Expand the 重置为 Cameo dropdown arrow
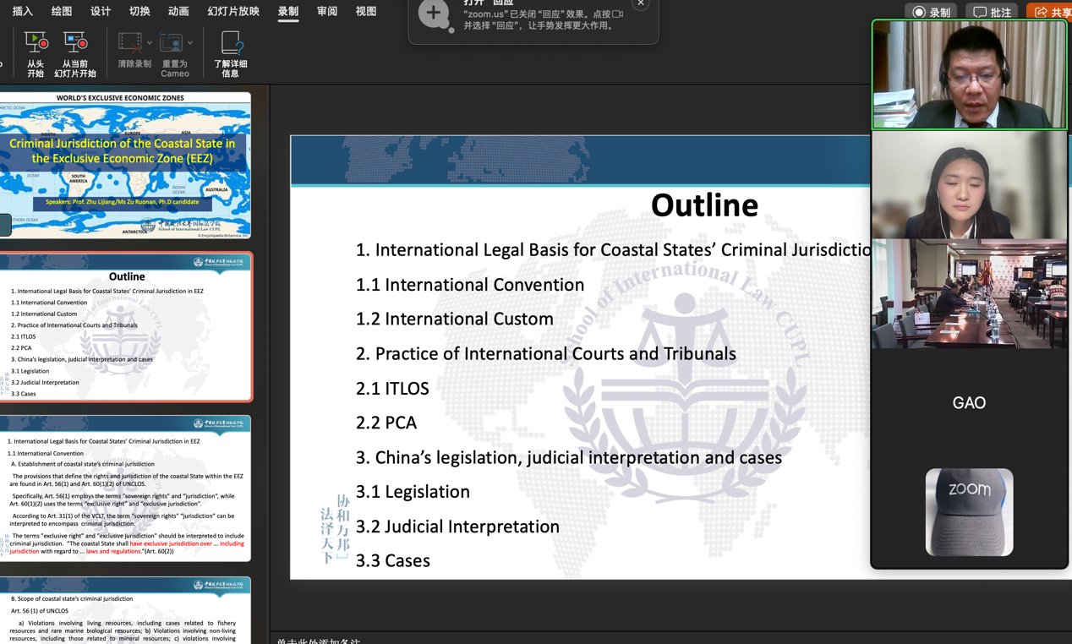 coord(190,42)
